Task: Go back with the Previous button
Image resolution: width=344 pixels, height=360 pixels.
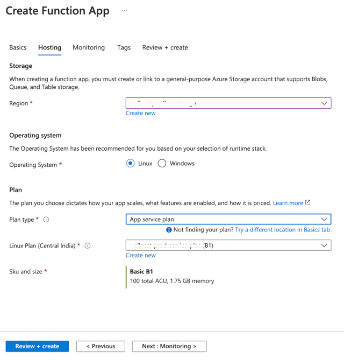Action: [x=101, y=346]
